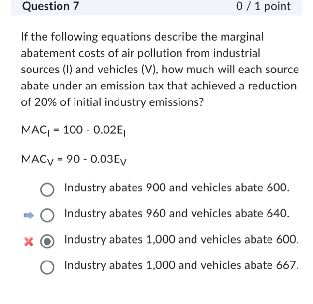Select radio for 1,000 and 667 answer
Screen dimensions: 313x304
pyautogui.click(x=47, y=266)
